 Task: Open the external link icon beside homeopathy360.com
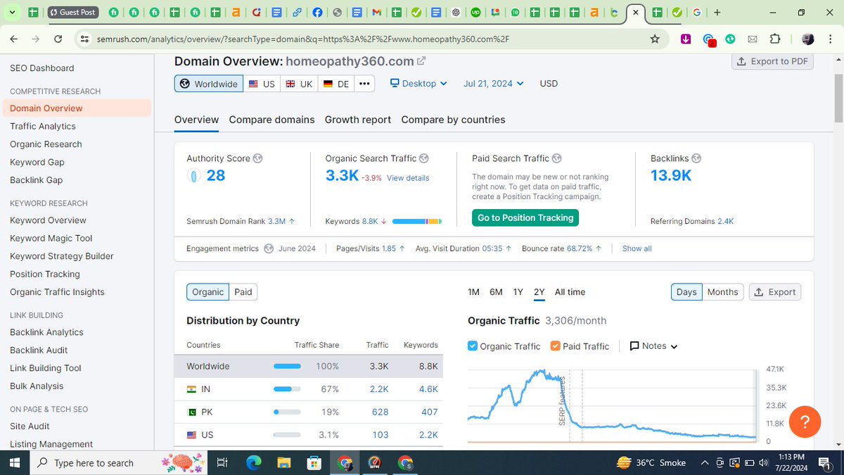tap(421, 62)
